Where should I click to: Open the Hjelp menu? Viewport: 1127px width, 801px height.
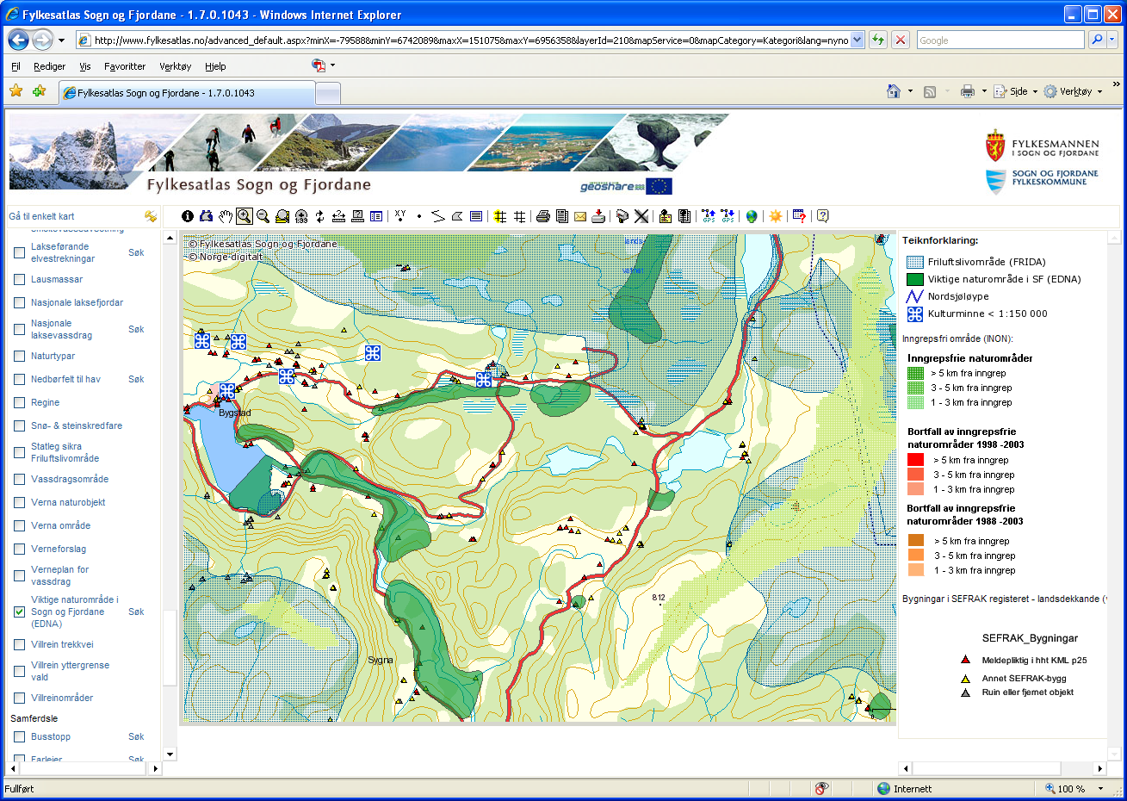pyautogui.click(x=215, y=66)
